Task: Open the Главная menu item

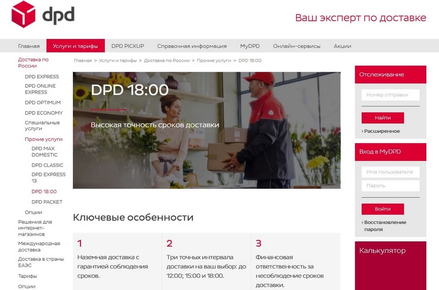Action: point(29,46)
